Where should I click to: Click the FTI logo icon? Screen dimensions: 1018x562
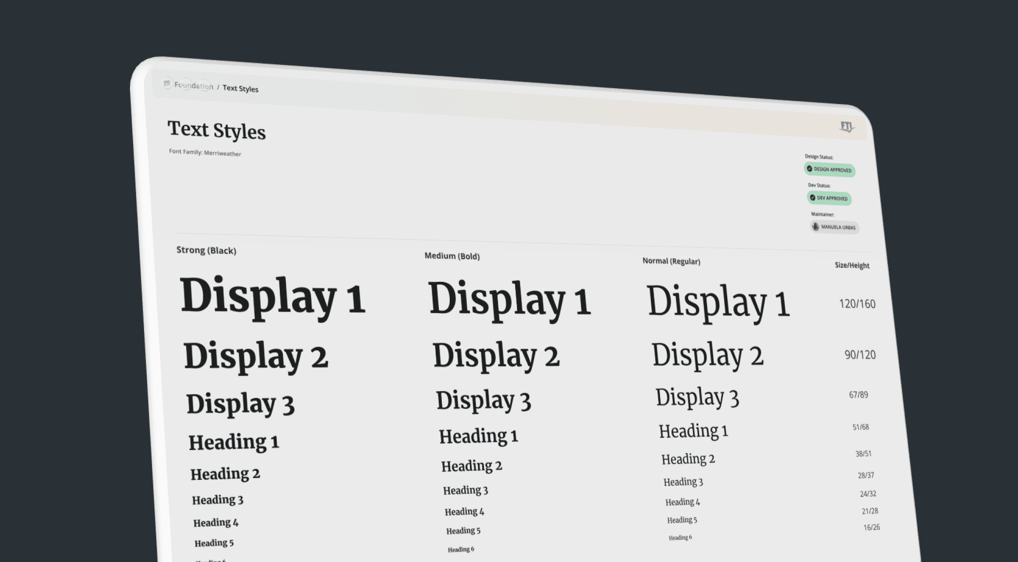[847, 127]
